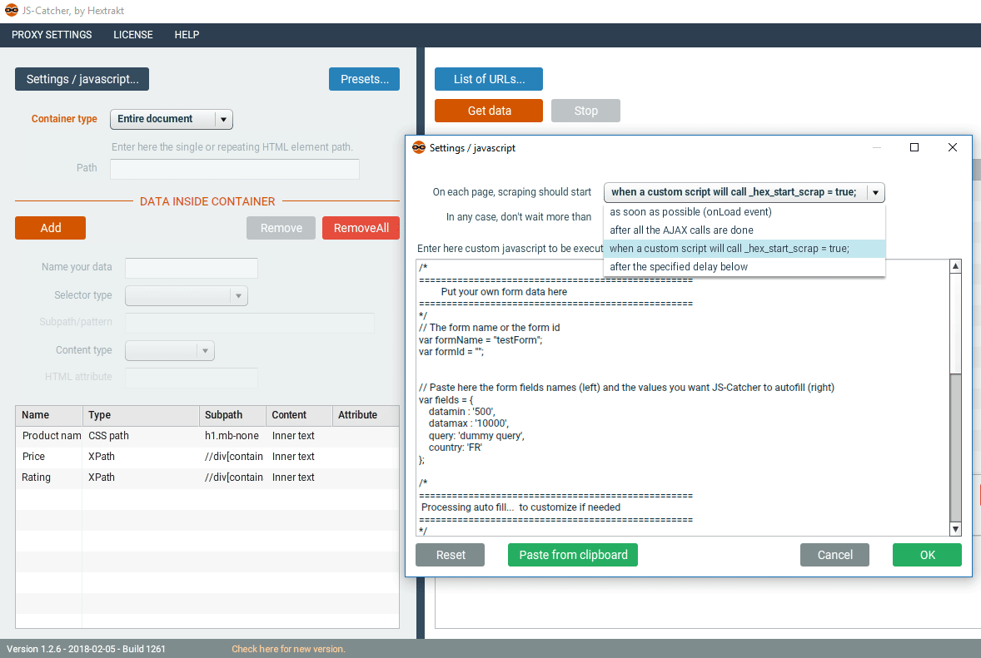Click the Subpath column header
981x658 pixels.
(x=232, y=415)
